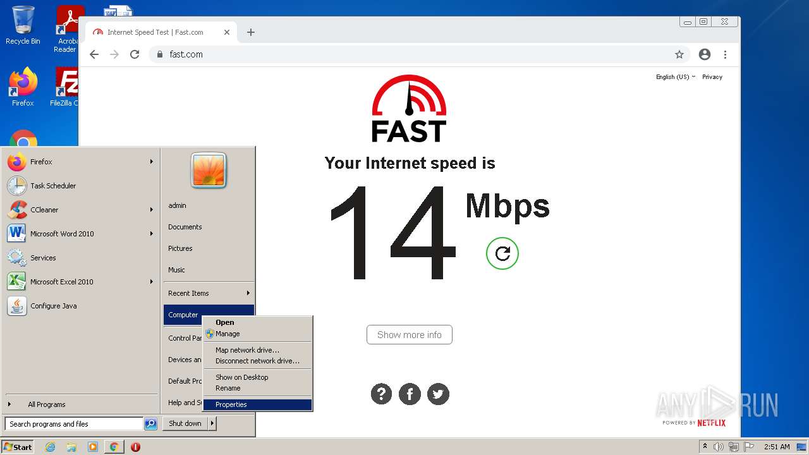
Task: Launch the media player taskbar icon
Action: tap(93, 447)
